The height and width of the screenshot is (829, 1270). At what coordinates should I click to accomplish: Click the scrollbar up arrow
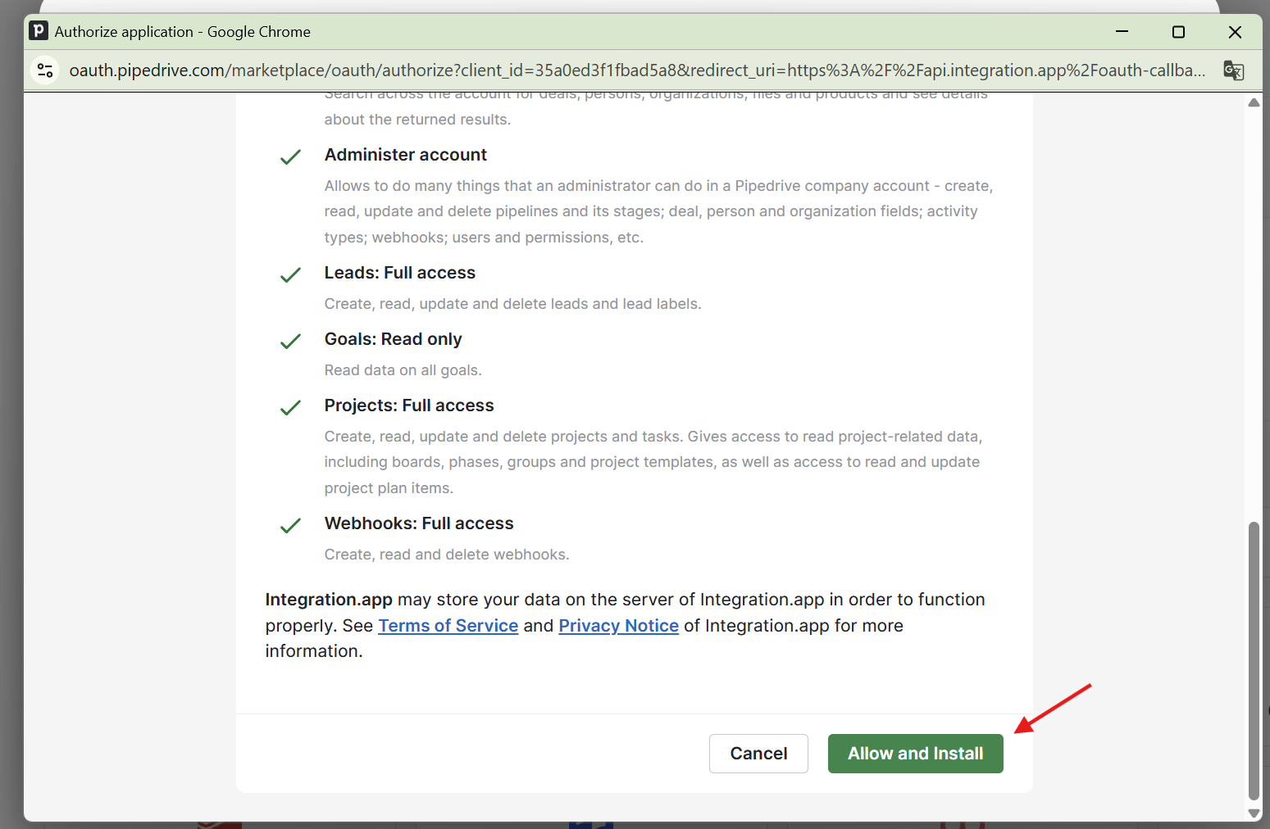tap(1254, 103)
